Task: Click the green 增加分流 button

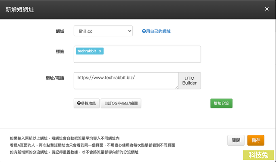Action: [221, 103]
